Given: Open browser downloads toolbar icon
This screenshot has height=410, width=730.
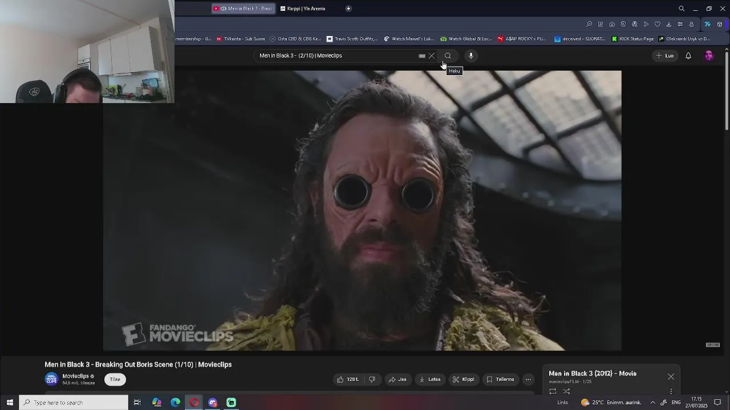Looking at the screenshot, I should [x=669, y=24].
